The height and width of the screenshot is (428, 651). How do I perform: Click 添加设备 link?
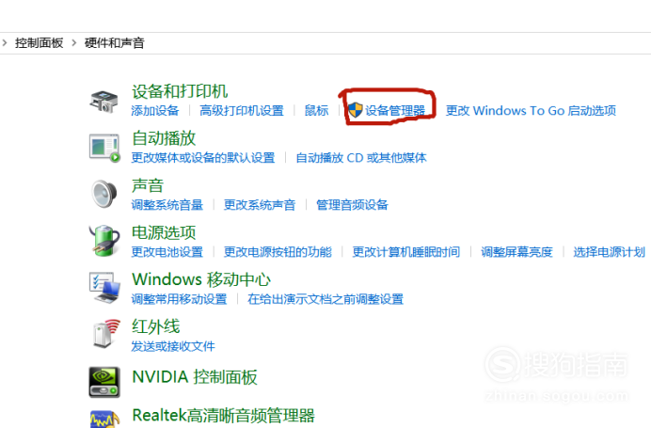(x=155, y=111)
